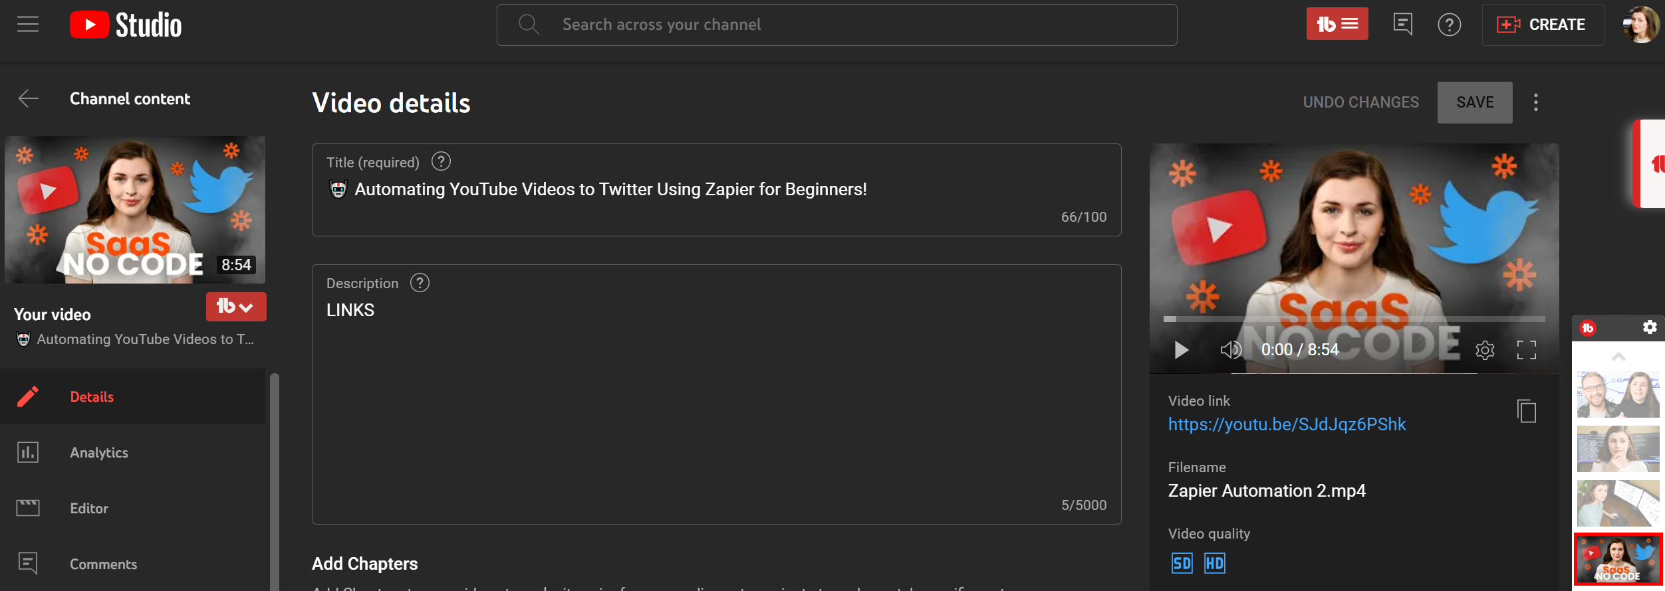This screenshot has width=1665, height=591.
Task: Click the video progress bar
Action: pos(1354,319)
